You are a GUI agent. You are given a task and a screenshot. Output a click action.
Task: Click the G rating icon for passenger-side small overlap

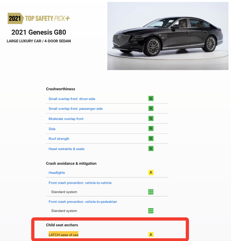point(151,108)
